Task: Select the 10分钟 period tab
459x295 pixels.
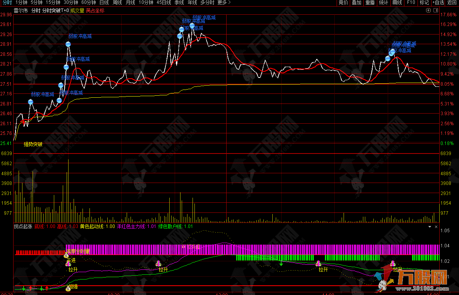Action: [146, 3]
